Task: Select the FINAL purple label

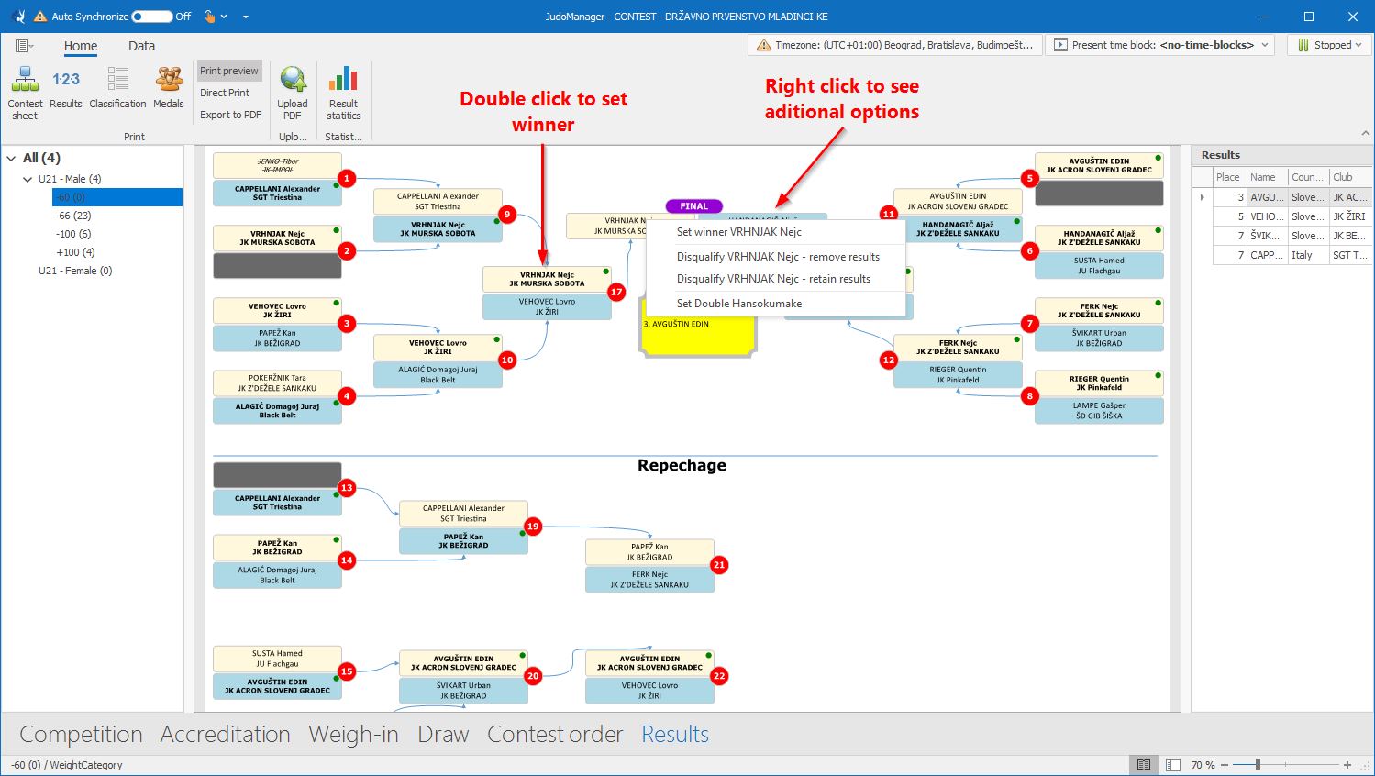Action: (694, 206)
